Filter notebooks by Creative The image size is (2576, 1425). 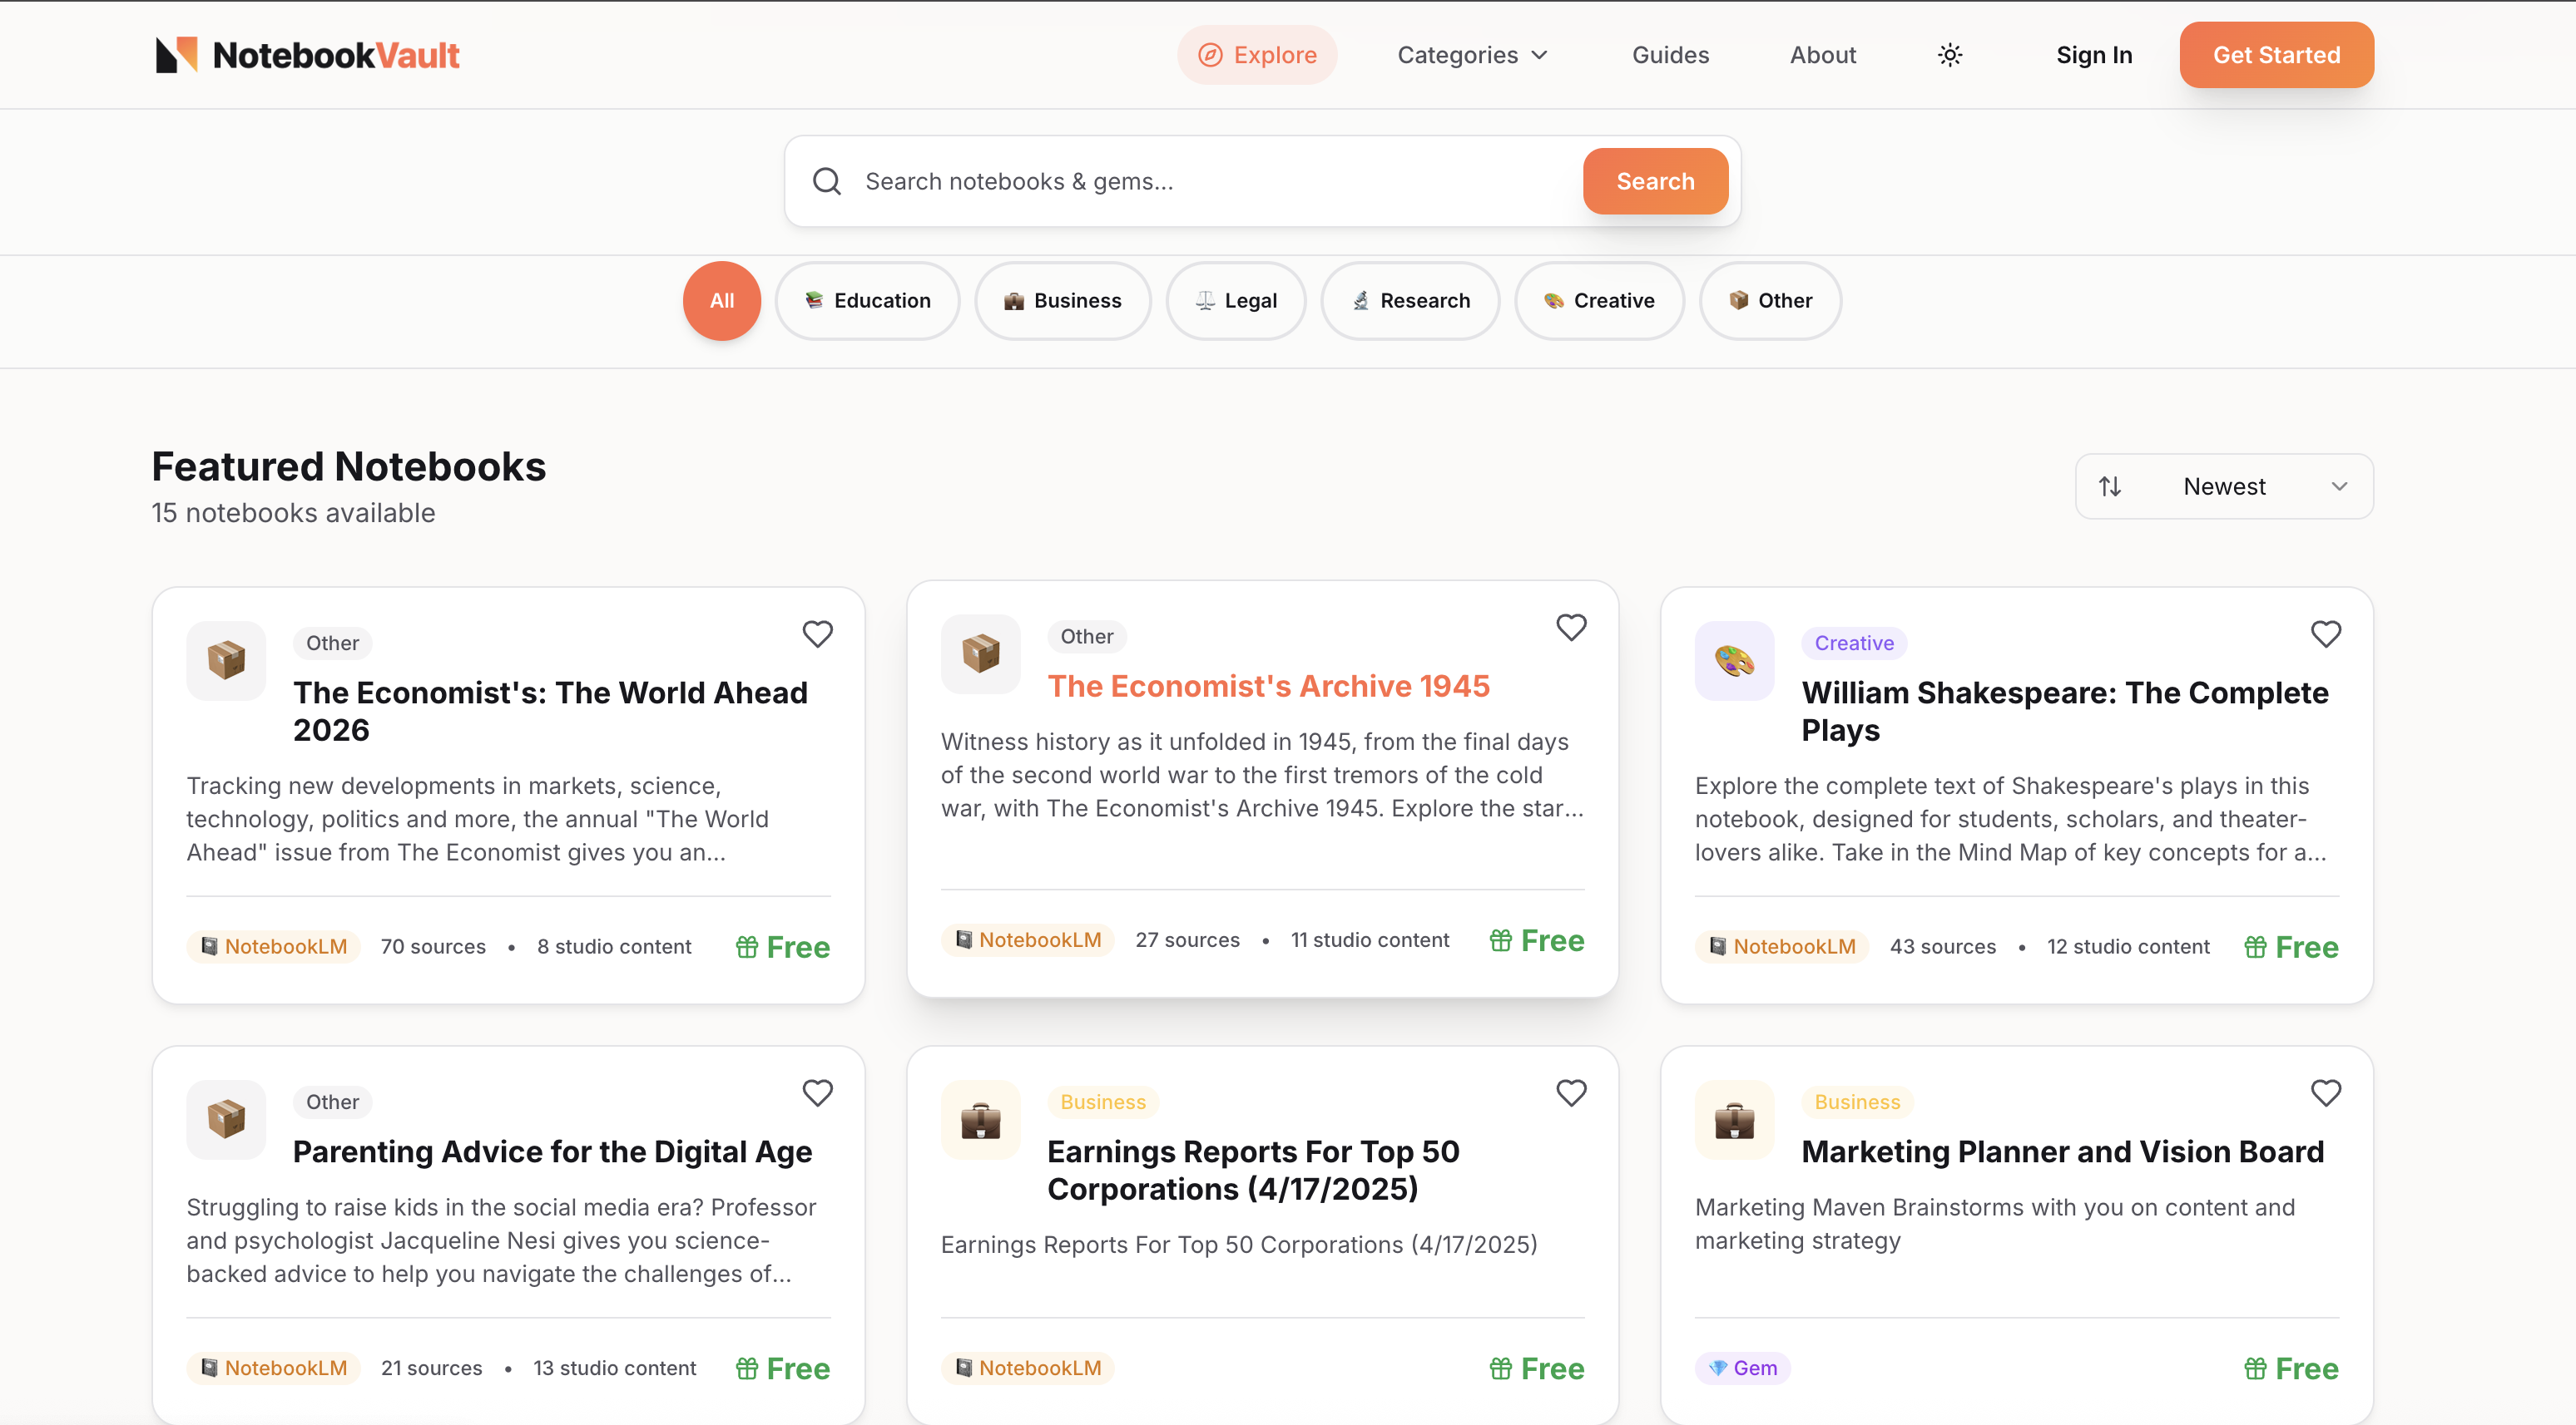click(x=1599, y=301)
